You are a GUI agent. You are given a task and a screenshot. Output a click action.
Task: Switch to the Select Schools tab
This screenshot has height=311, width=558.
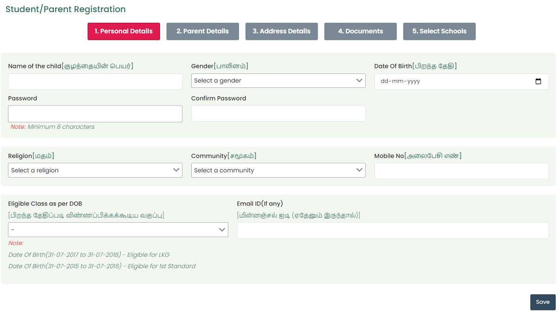439,31
